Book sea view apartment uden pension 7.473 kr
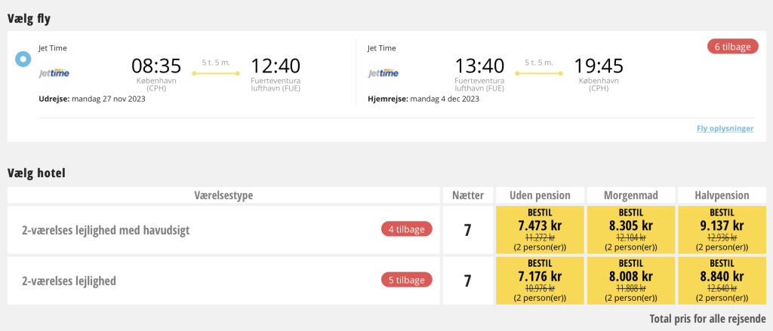 point(540,229)
